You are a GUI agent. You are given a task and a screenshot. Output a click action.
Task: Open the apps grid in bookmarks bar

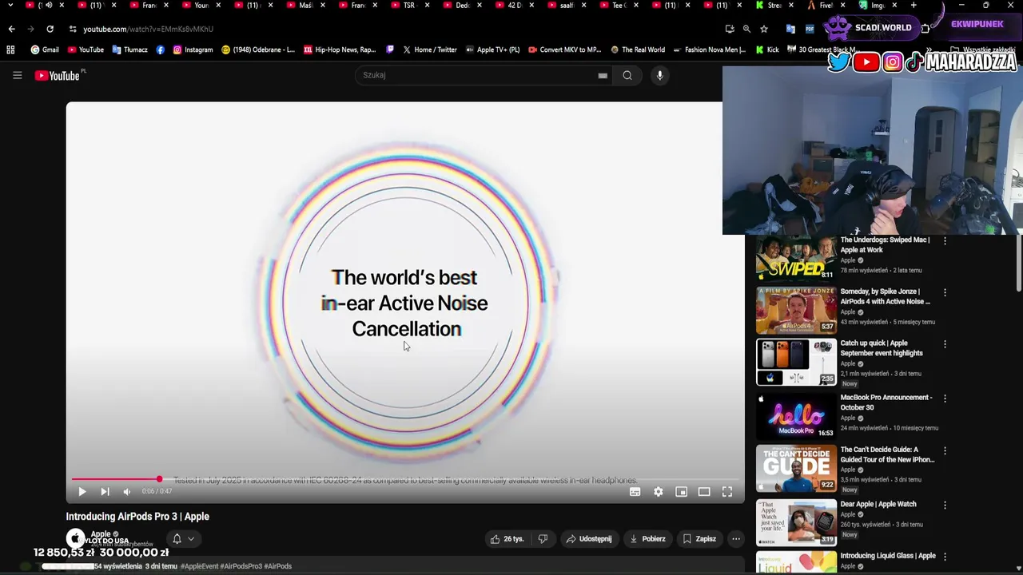(10, 50)
